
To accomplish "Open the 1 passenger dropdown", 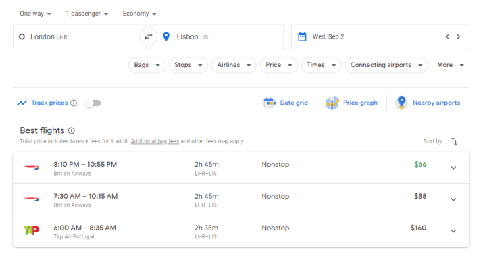I will (x=87, y=14).
